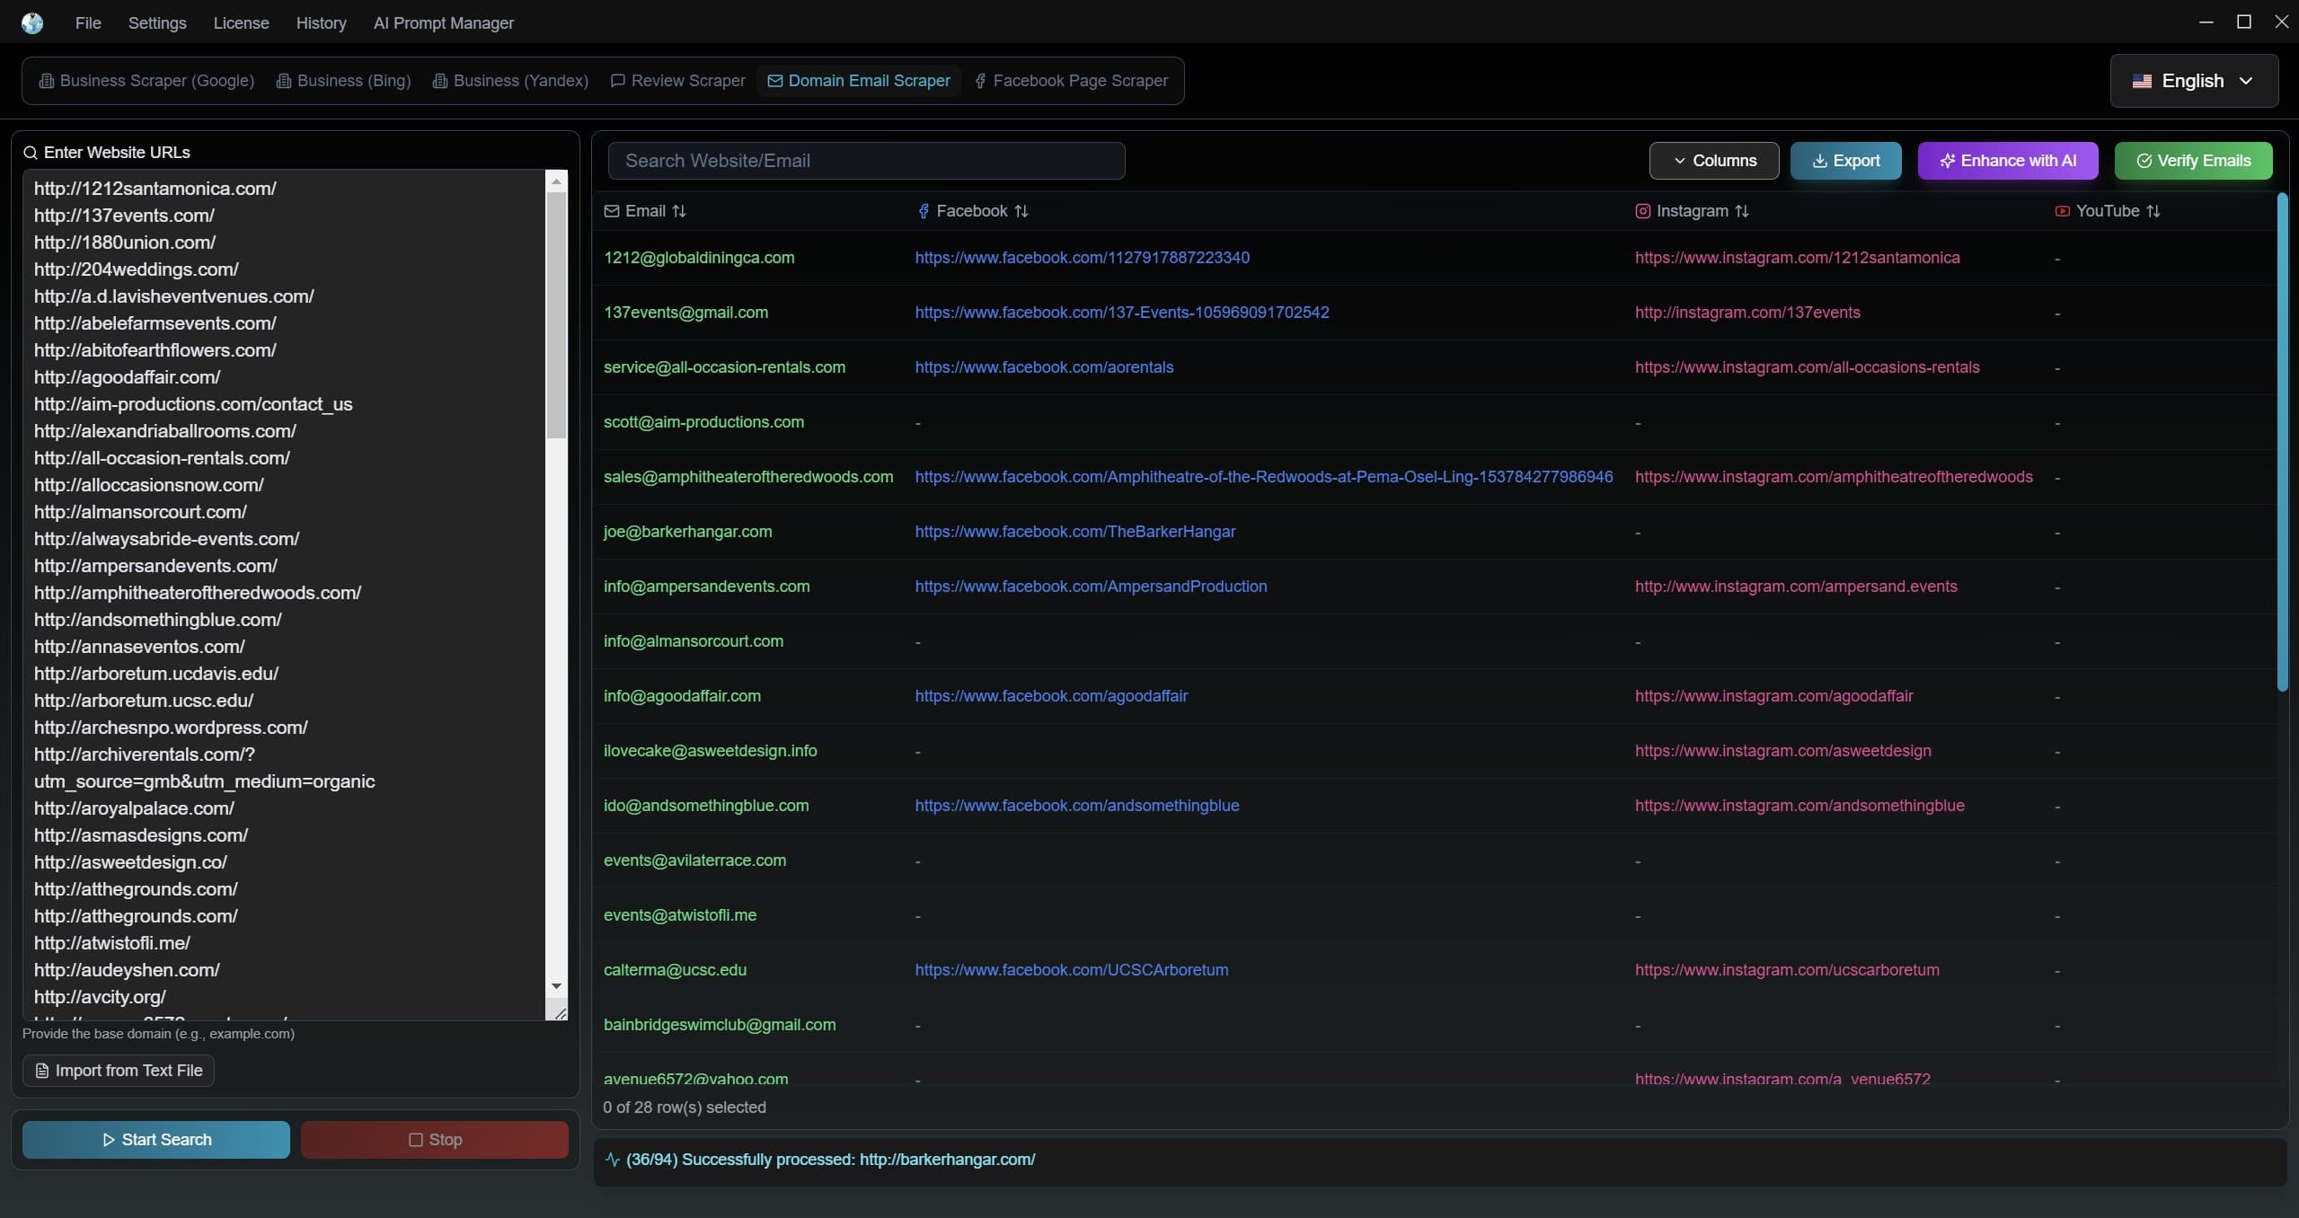
Task: Click the Instagram logo icon in header
Action: click(x=1642, y=211)
